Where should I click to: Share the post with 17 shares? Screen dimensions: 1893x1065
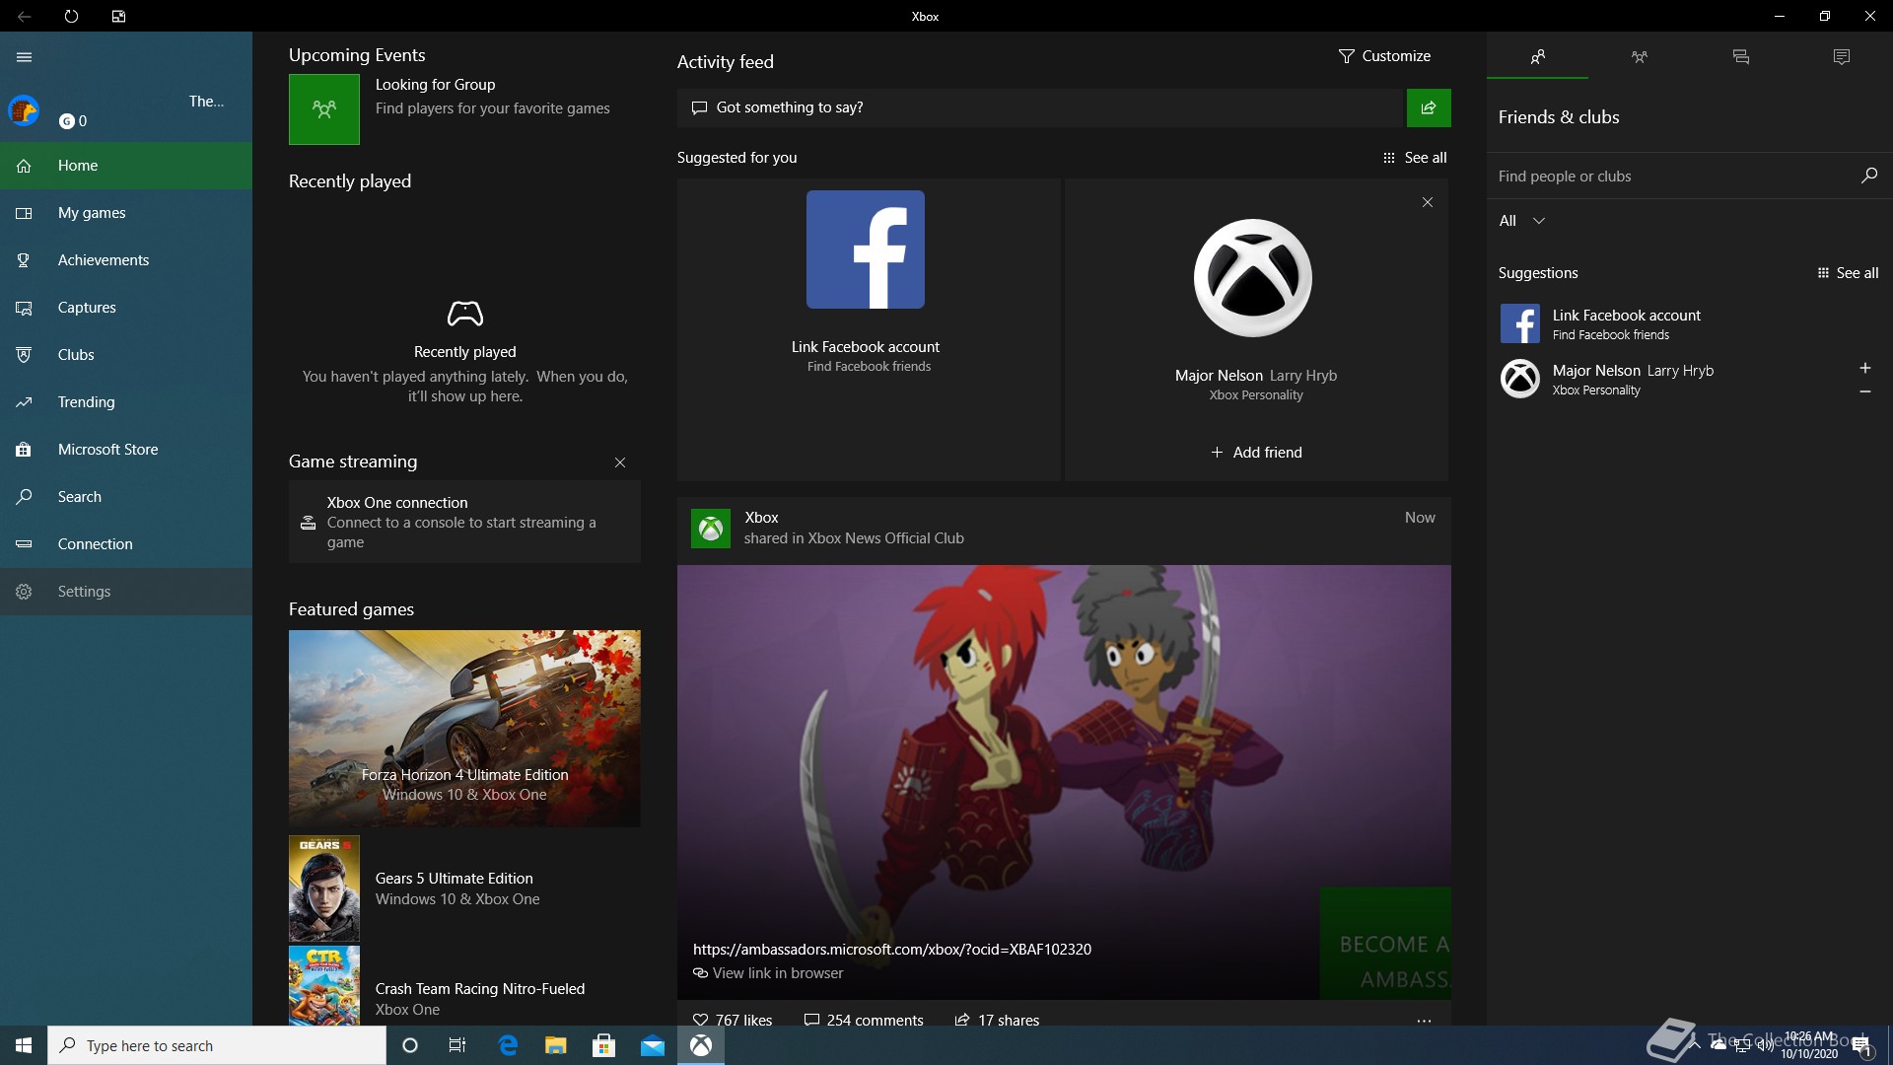pos(997,1020)
